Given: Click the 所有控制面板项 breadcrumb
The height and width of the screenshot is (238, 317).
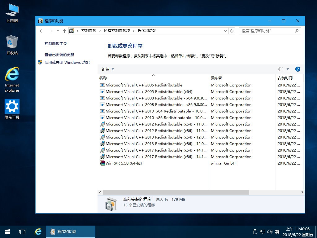Looking at the screenshot, I should tap(117, 31).
